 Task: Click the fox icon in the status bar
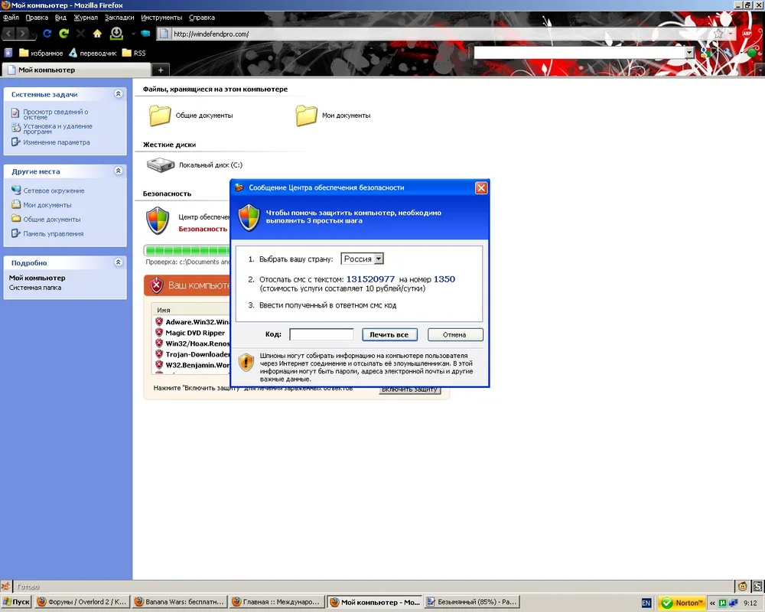[x=6, y=586]
